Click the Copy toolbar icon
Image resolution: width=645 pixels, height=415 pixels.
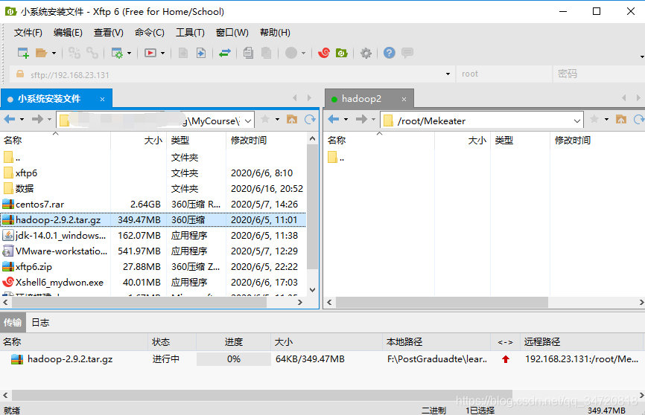coord(248,53)
